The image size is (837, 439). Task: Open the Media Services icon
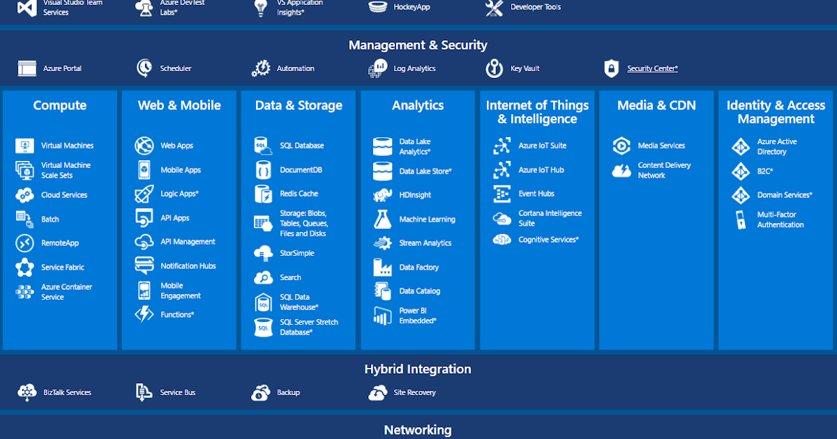tap(621, 146)
